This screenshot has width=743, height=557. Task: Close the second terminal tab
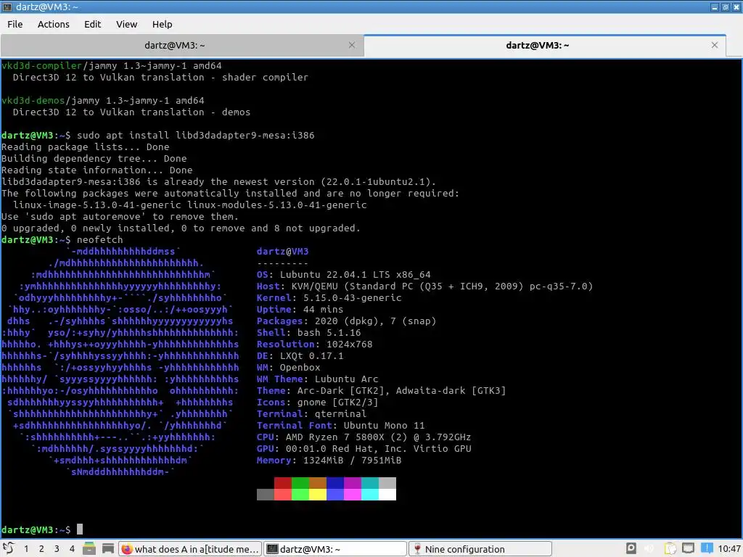715,45
